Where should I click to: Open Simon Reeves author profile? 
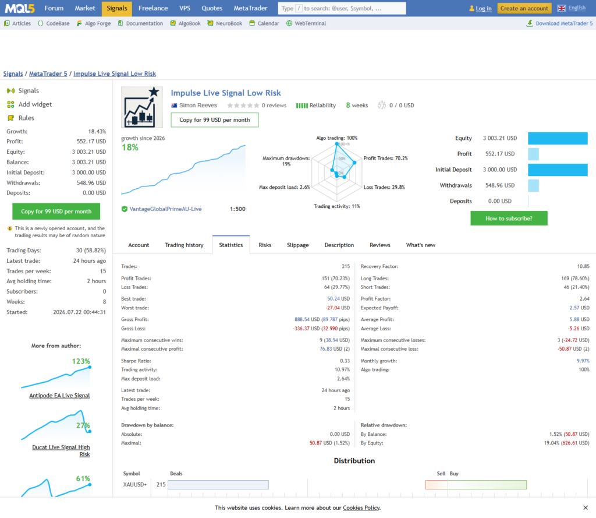[x=198, y=105]
